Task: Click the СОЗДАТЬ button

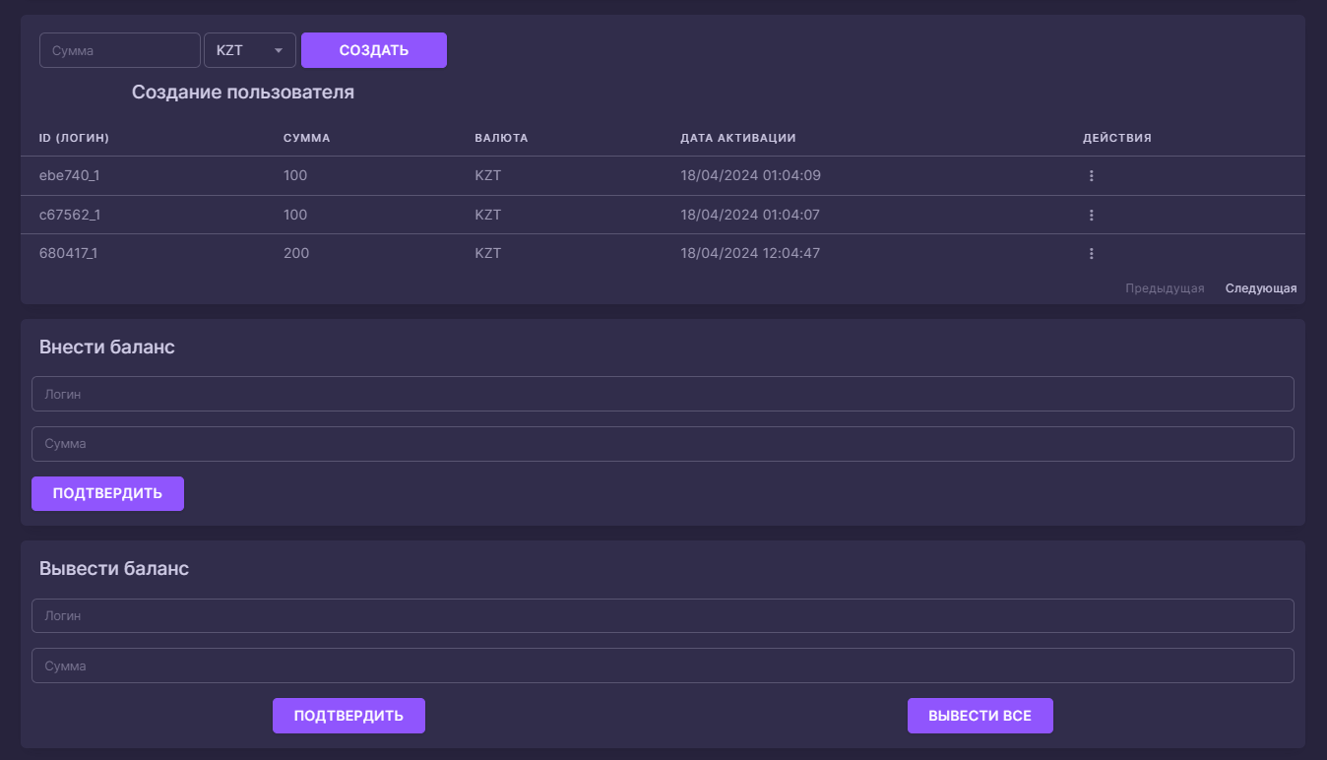Action: (x=374, y=50)
